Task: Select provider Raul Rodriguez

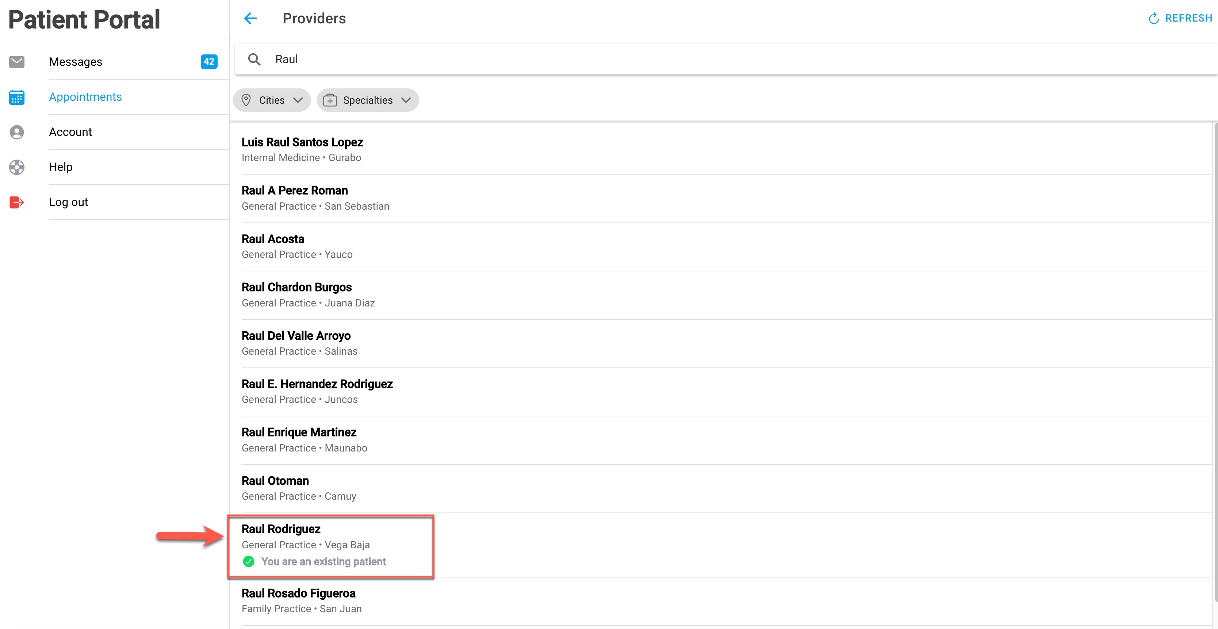Action: [281, 529]
